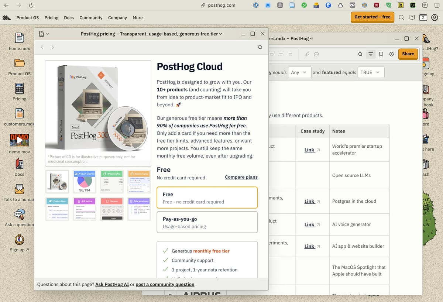Click the search magnifier in pricing window
Viewport: 443px width, 302px height.
point(260,47)
